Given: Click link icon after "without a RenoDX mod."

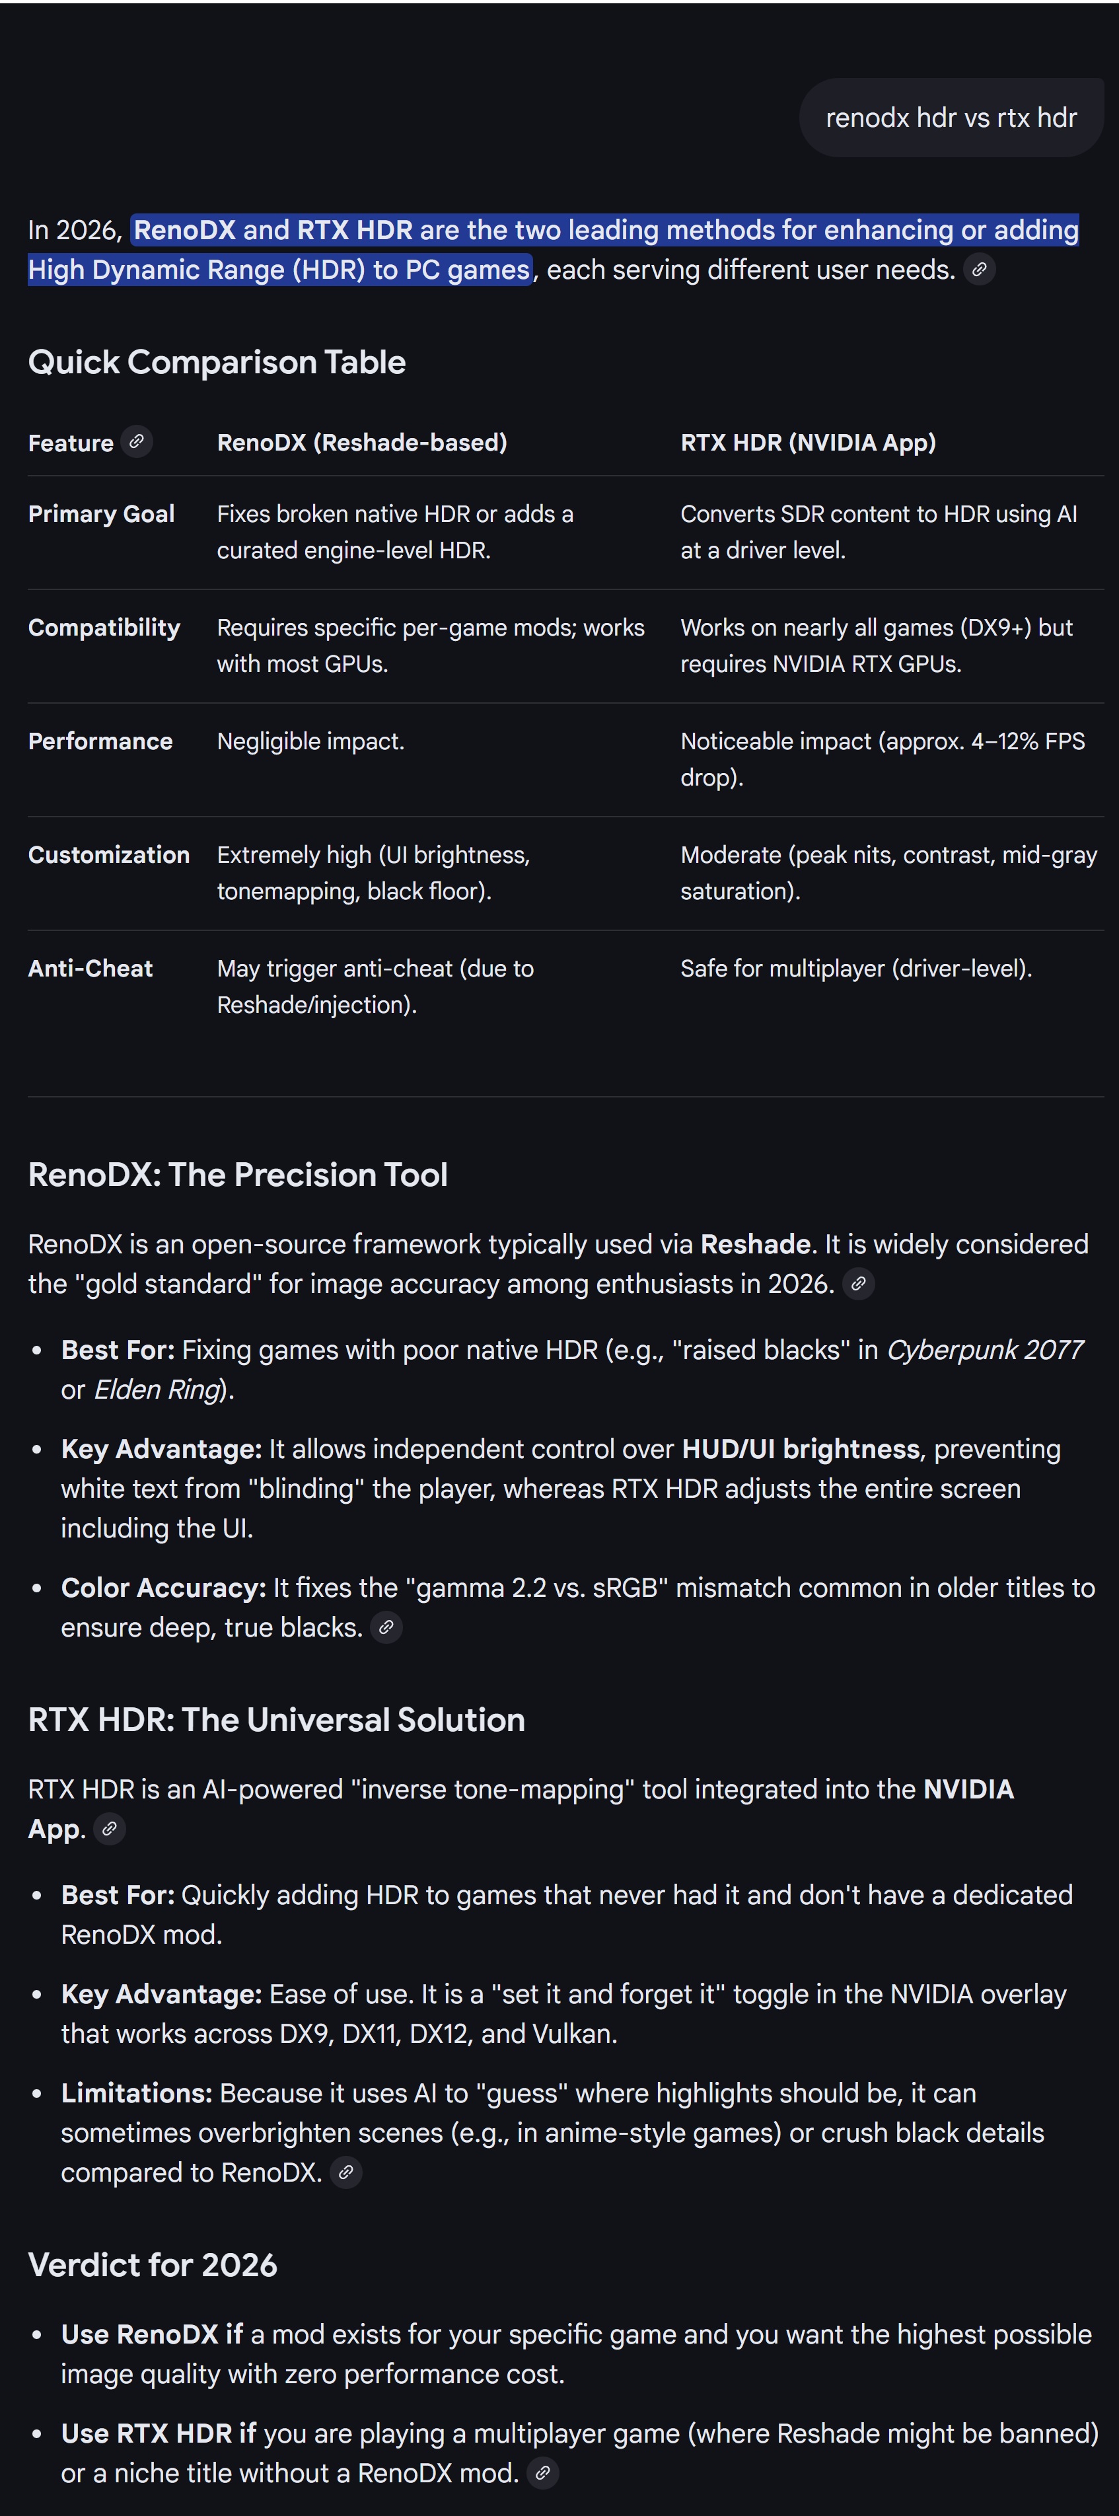Looking at the screenshot, I should [543, 2473].
